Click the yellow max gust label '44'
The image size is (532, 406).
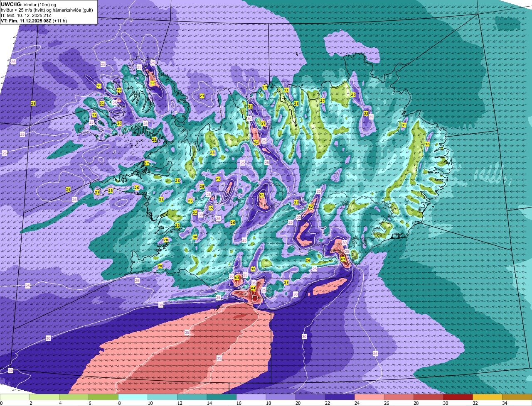pos(253,288)
